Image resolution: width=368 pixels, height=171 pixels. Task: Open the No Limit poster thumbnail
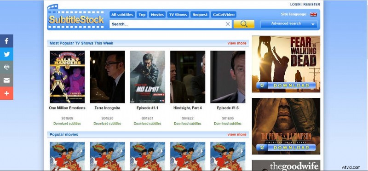tap(147, 77)
